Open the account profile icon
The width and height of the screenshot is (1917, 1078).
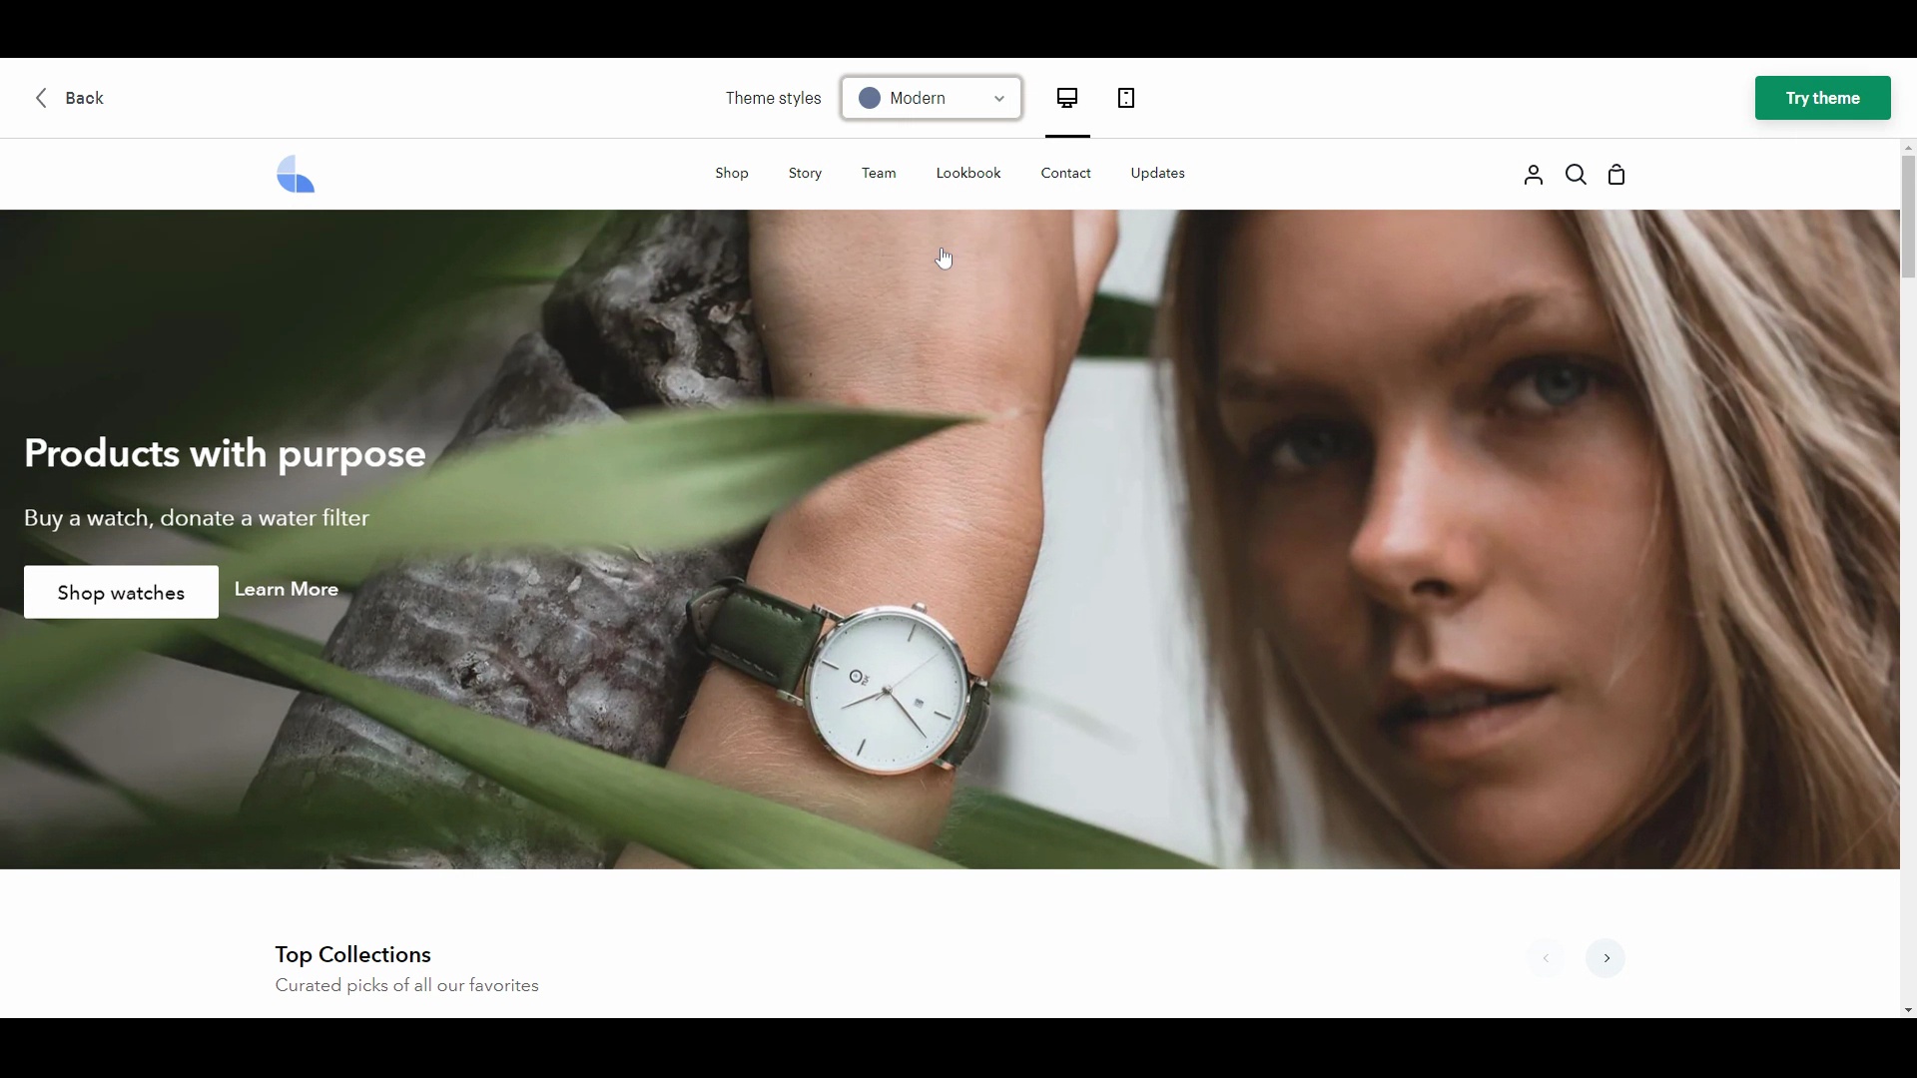1534,176
